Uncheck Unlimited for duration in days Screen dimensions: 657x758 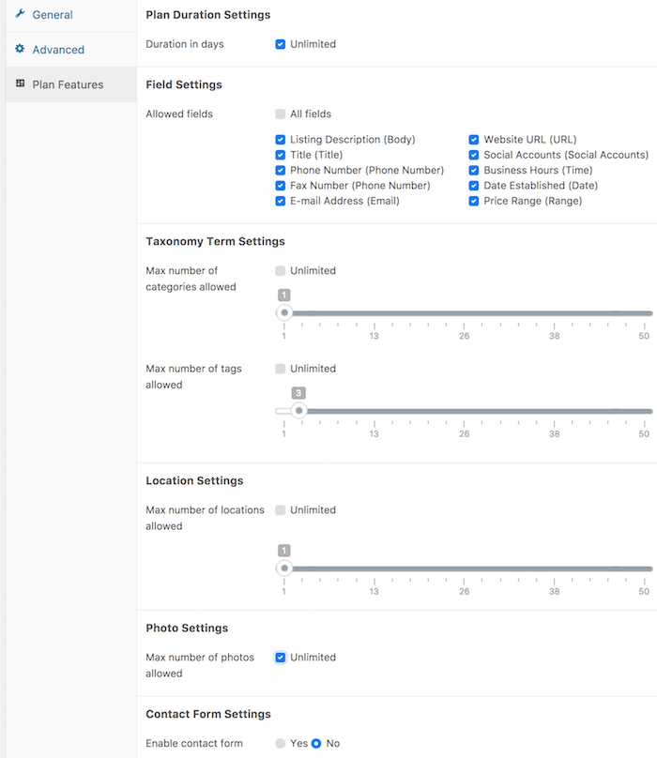[280, 44]
